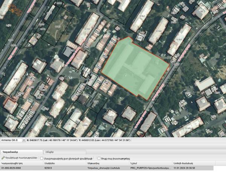Viewport: 226px width, 175px height.
Task: Enable the Ցույց տալ checkbox option
Action: click(99, 158)
